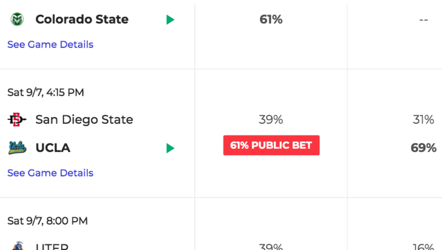This screenshot has height=250, width=443.
Task: Select the UTEP team name
Action: point(52,246)
